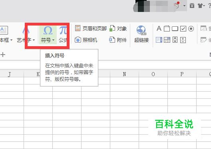
Task: Open 页眉和页脚 header and footer
Action: (x=91, y=28)
